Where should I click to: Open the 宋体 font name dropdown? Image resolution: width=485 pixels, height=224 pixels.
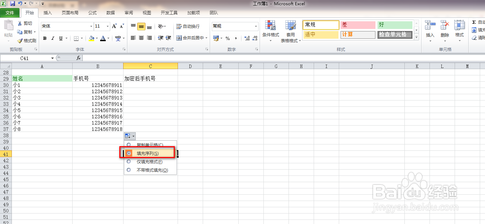91,26
